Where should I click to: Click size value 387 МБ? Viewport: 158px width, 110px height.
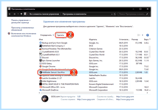(x=139, y=63)
